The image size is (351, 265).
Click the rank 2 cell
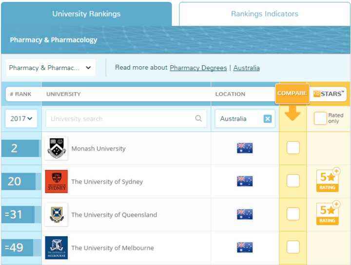tap(20, 148)
